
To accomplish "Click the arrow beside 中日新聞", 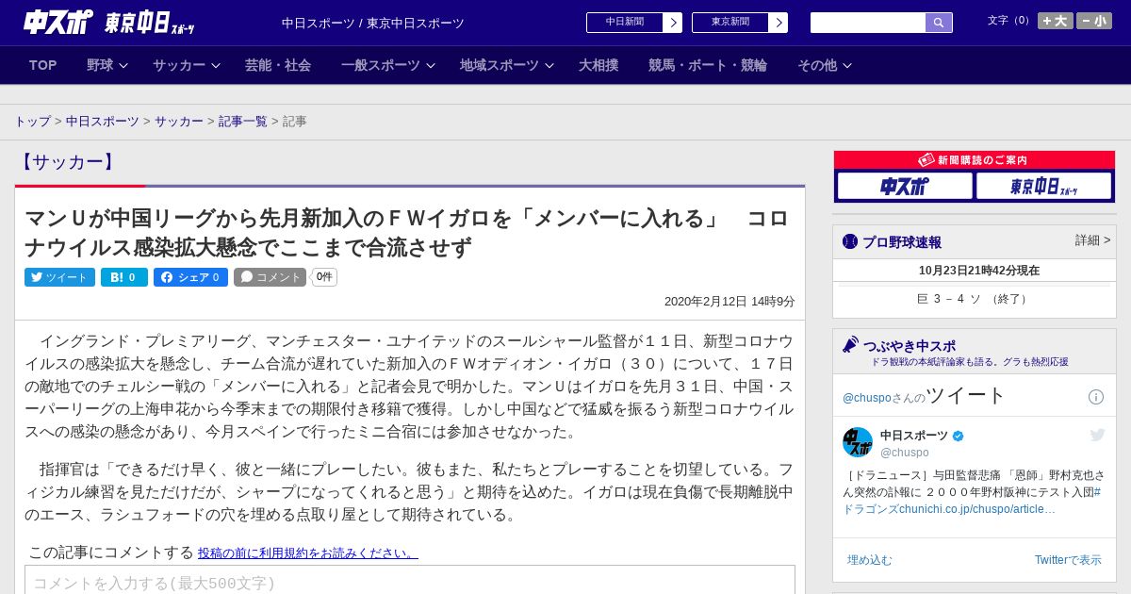I will tap(672, 23).
